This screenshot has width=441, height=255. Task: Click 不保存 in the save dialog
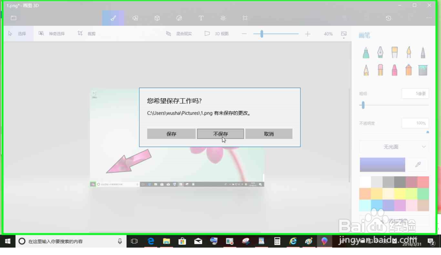220,133
